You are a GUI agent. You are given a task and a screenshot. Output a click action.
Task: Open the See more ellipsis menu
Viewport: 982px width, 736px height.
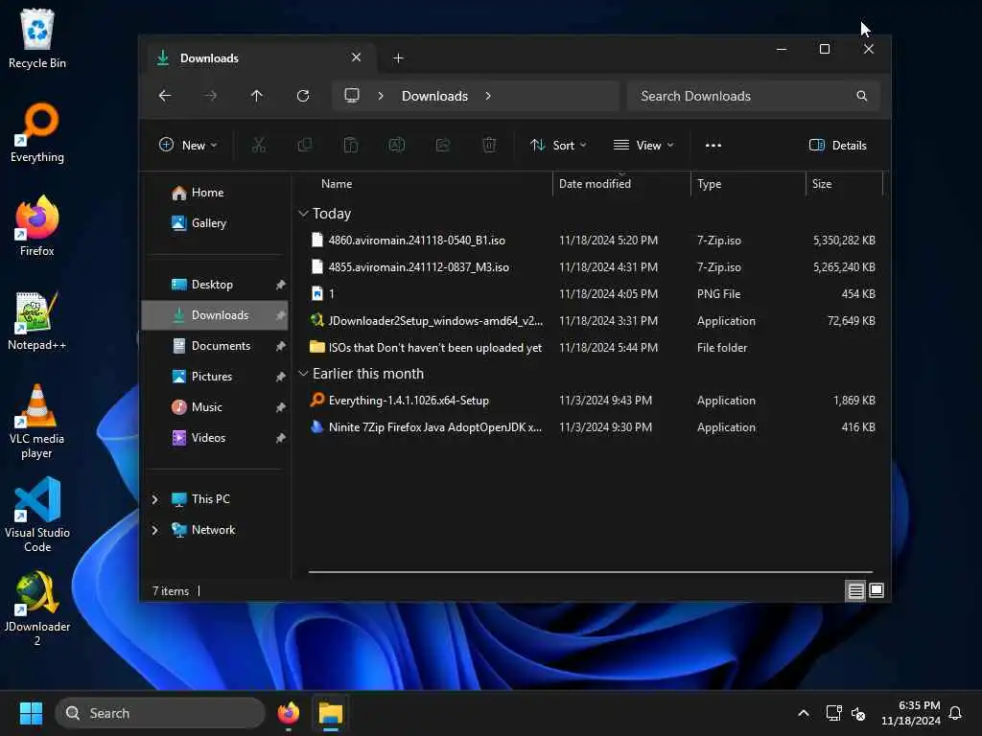pyautogui.click(x=713, y=146)
